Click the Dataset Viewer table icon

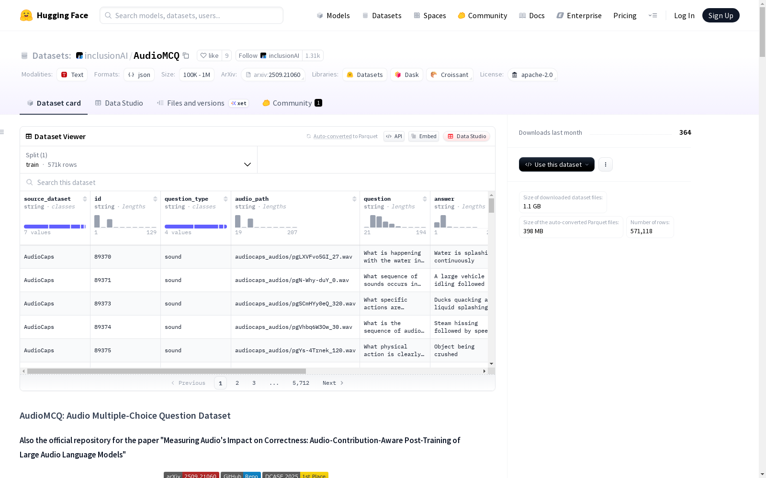pyautogui.click(x=29, y=136)
